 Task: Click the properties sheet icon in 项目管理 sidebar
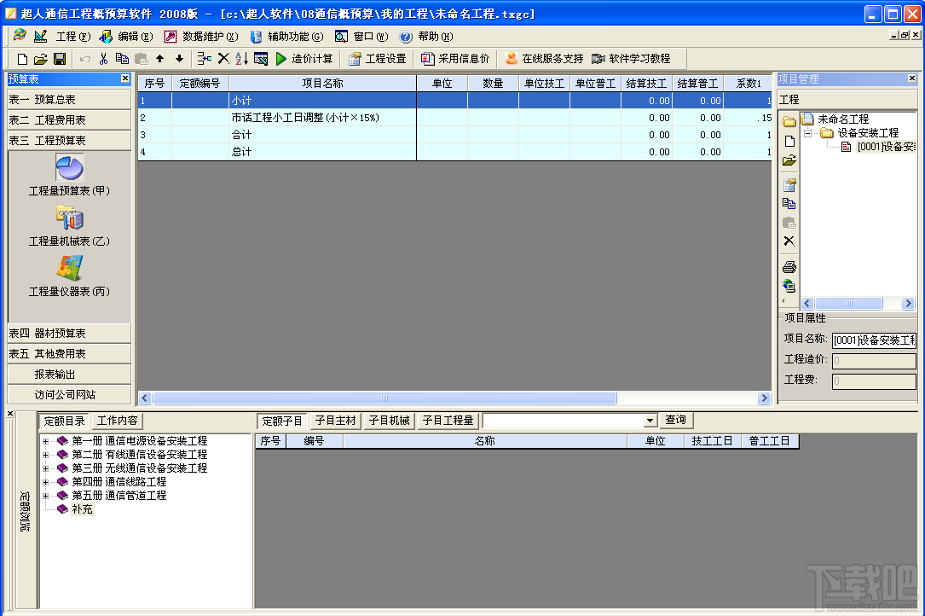[x=789, y=185]
